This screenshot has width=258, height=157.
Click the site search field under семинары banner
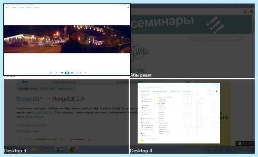213,38
